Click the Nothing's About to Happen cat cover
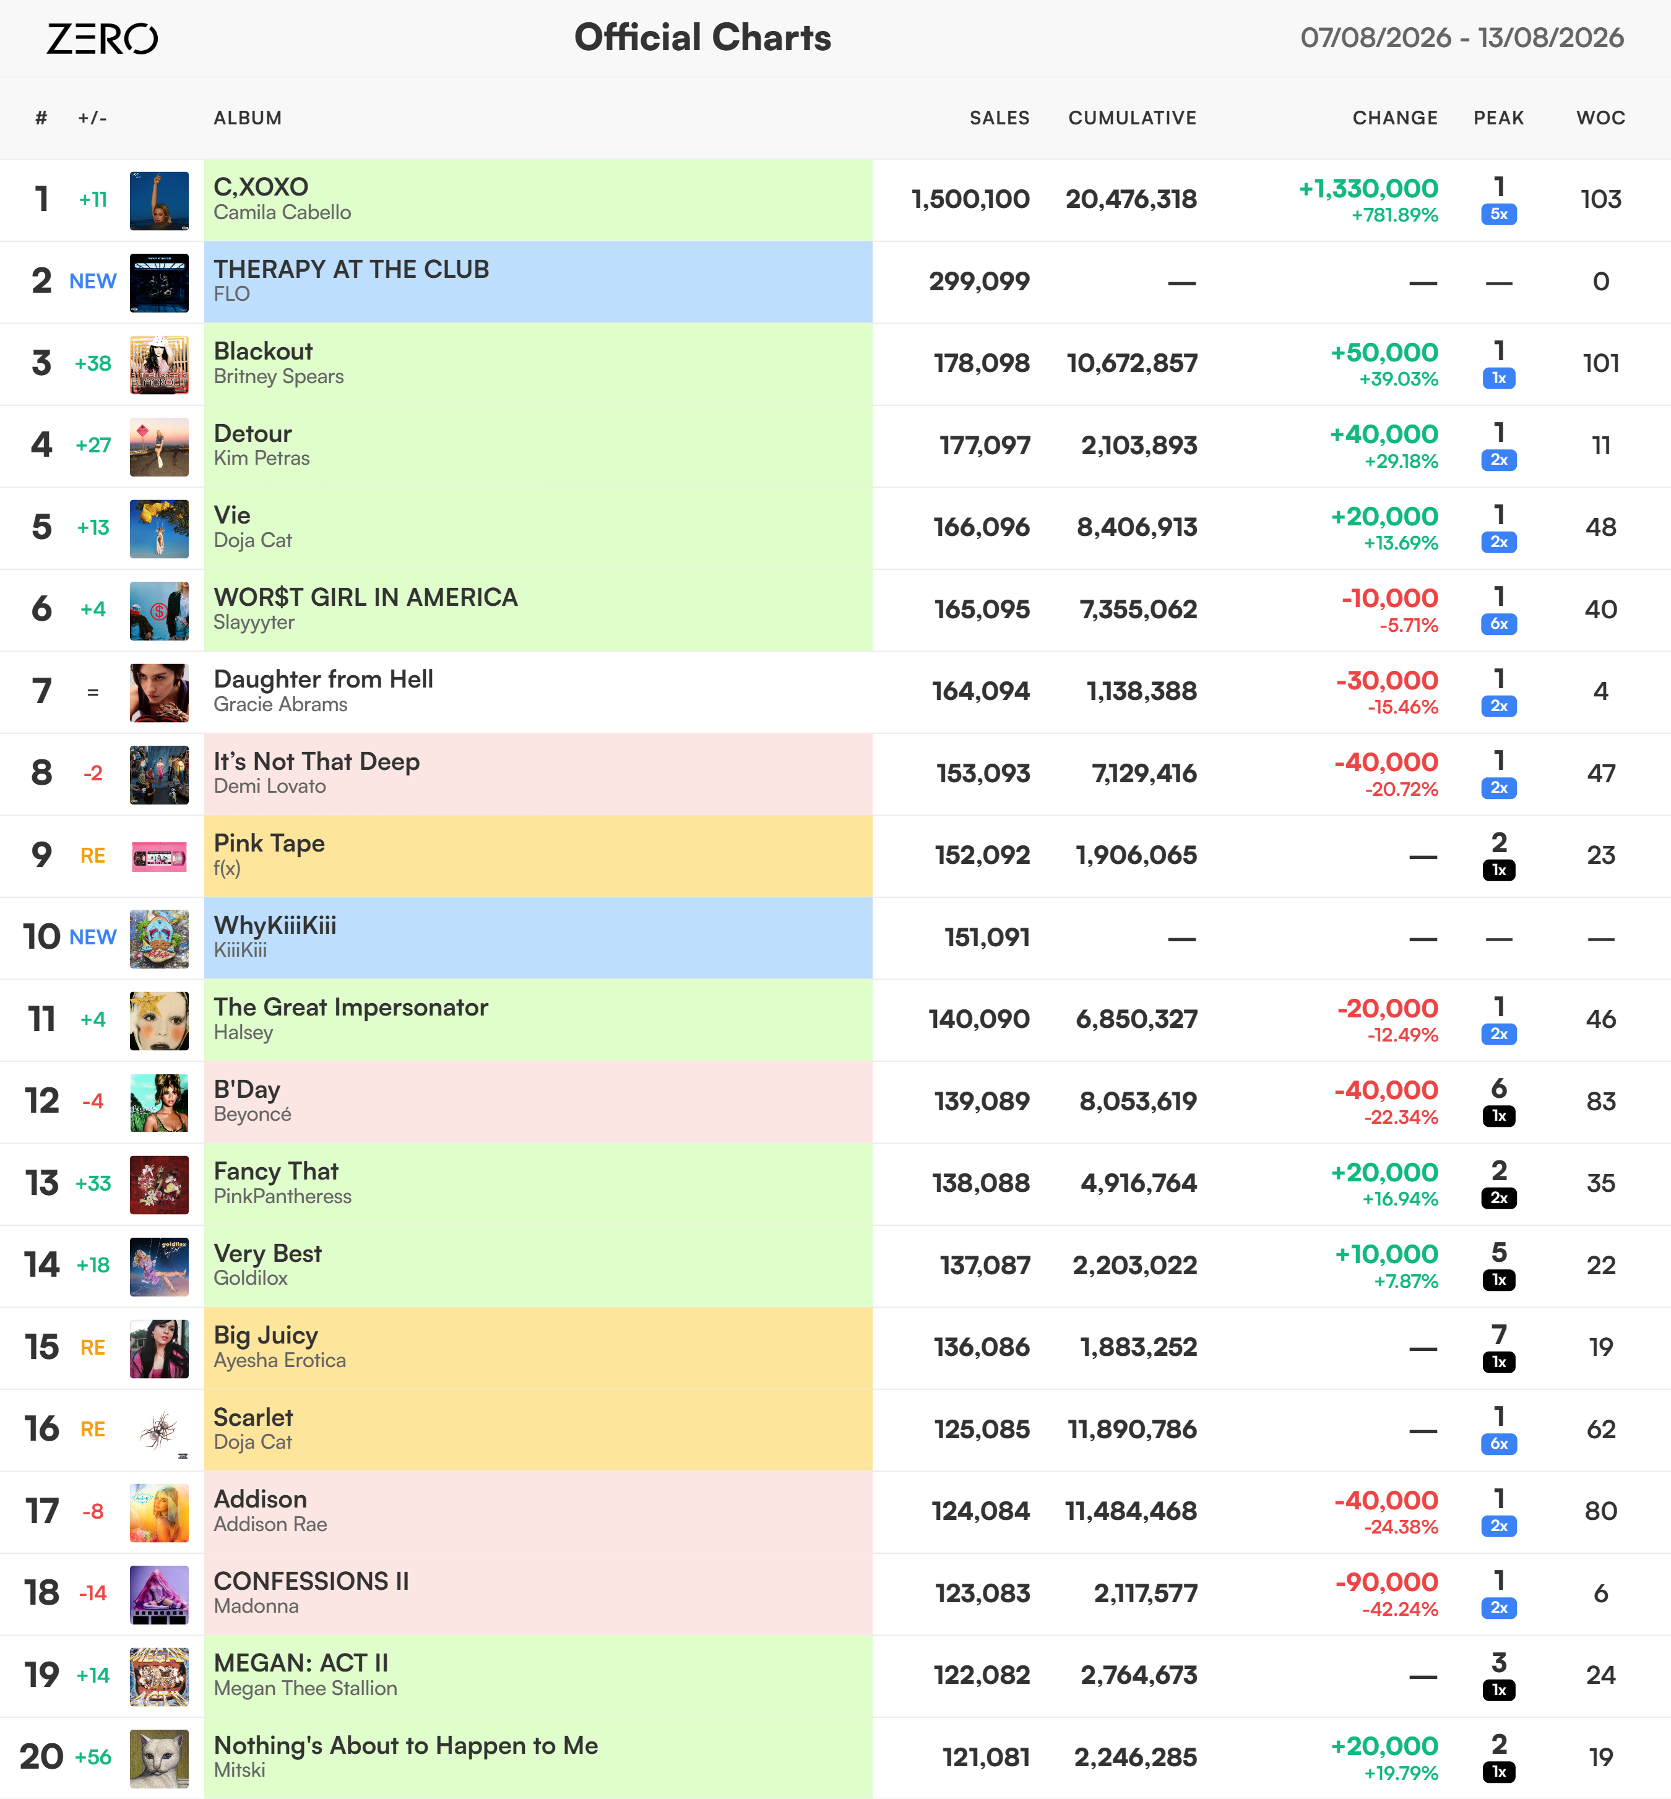The height and width of the screenshot is (1799, 1671). tap(159, 1758)
